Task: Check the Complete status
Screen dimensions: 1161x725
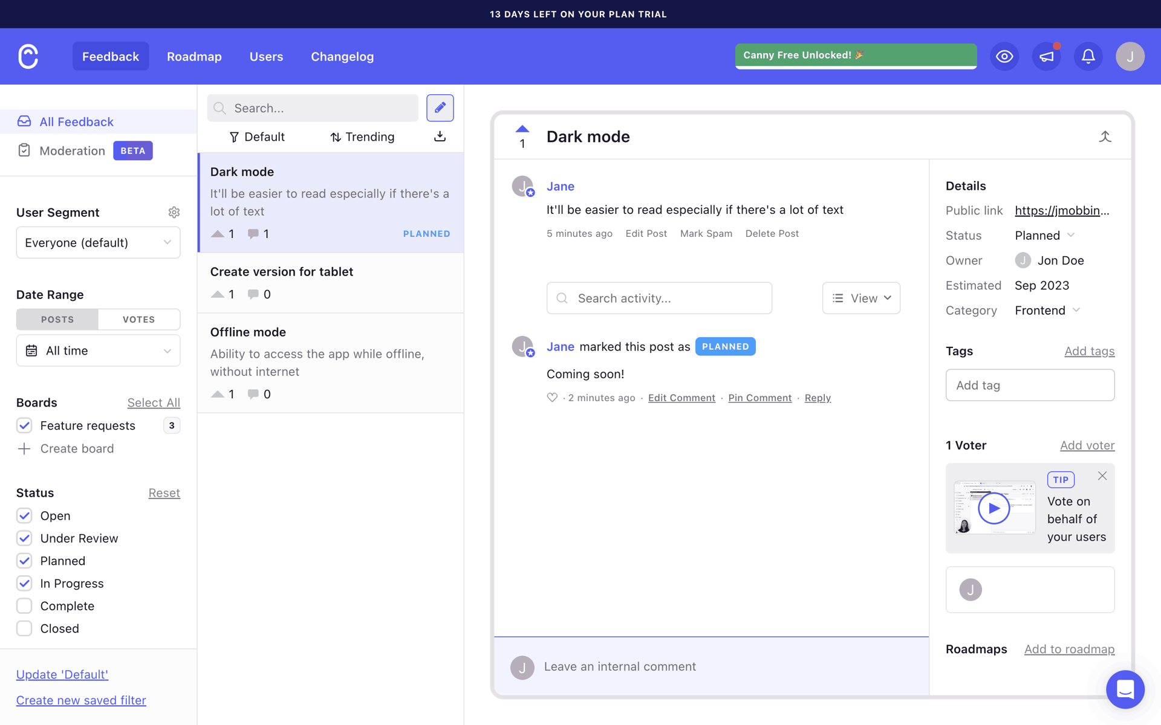Action: click(x=24, y=605)
